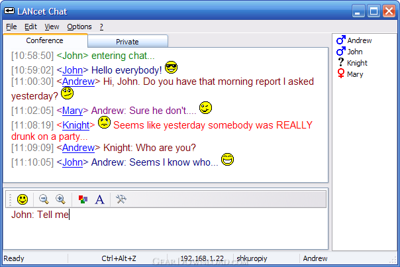The height and width of the screenshot is (267, 400).
Task: Click shkuropiy in the status bar
Action: pos(252,258)
